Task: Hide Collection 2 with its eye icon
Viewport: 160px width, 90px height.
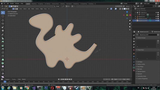Action: pos(156,13)
